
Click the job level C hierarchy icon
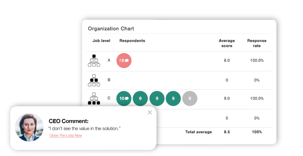[x=94, y=99]
